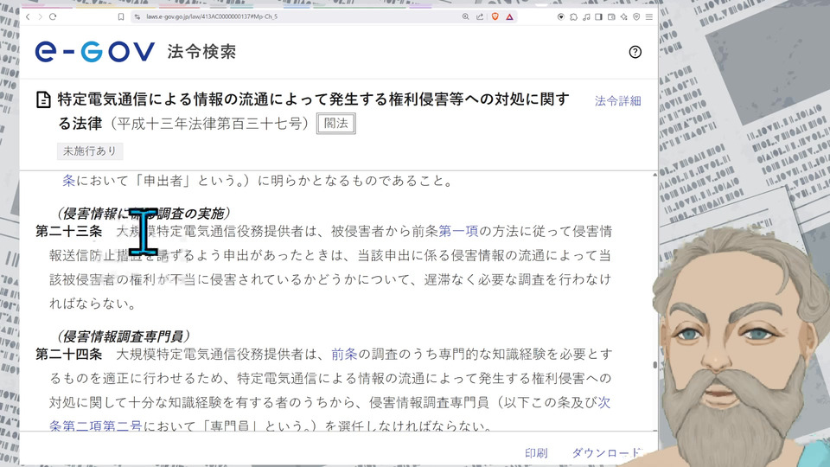The image size is (830, 467).
Task: Click the (侵害情報調査専門員) caption
Action: (x=123, y=336)
